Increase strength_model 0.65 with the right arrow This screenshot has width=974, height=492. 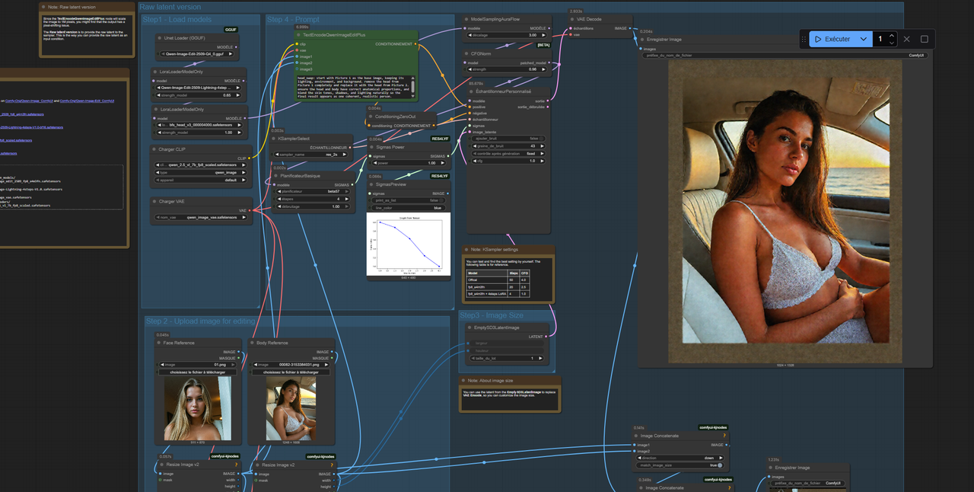click(237, 95)
